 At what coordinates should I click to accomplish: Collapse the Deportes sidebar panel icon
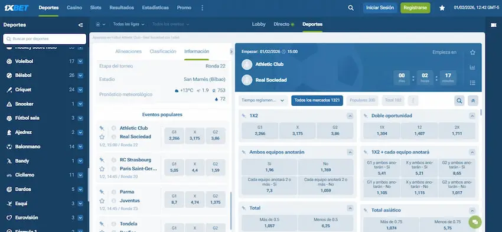click(x=81, y=25)
